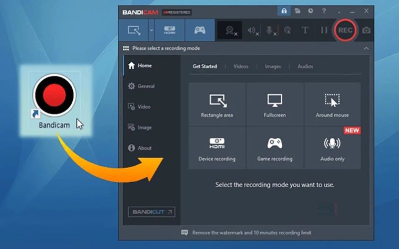Take a screenshot with the camera icon
The width and height of the screenshot is (399, 249).
point(367,30)
